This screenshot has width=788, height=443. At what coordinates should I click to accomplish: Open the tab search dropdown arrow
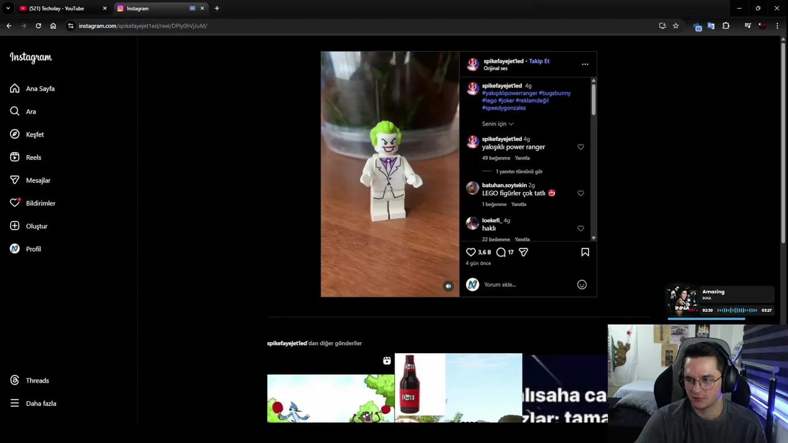[8, 9]
